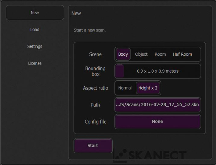Image resolution: width=216 pixels, height=165 pixels.
Task: Choose Normal aspect ratio
Action: tap(125, 88)
